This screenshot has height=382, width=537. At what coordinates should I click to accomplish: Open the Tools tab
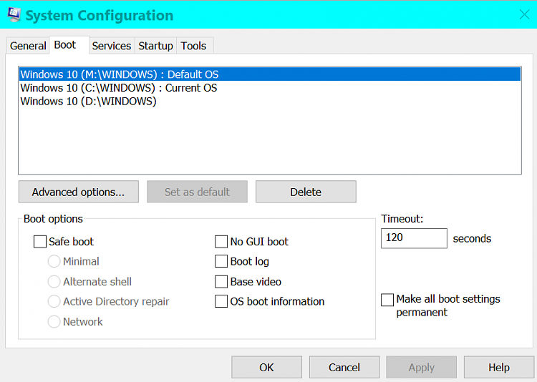point(194,46)
